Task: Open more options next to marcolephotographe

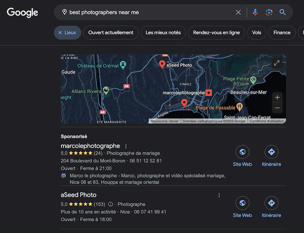Action: [126, 146]
